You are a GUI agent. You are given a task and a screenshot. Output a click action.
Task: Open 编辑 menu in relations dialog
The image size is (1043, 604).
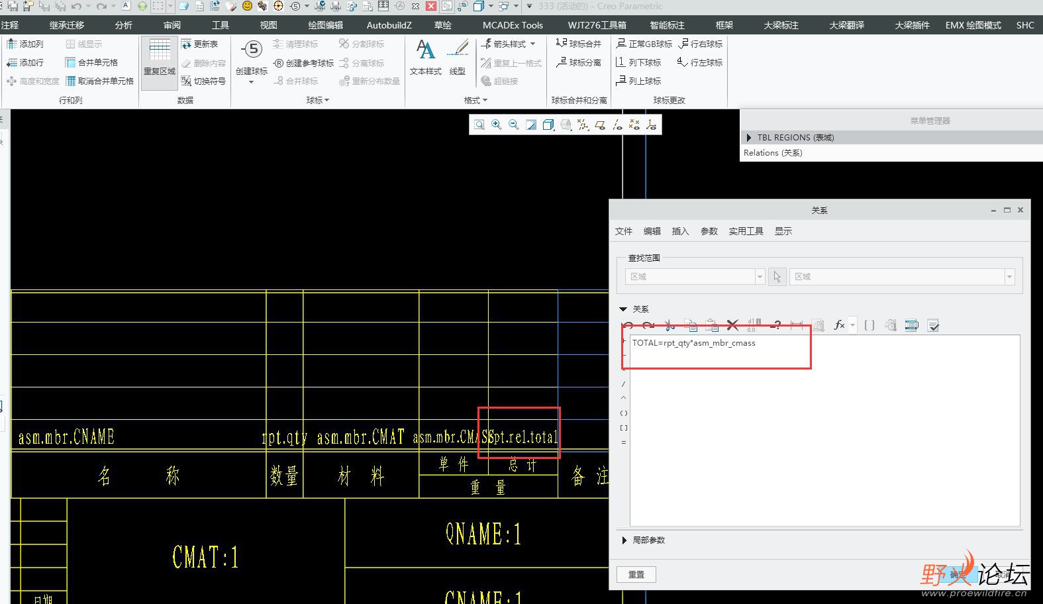coord(652,231)
